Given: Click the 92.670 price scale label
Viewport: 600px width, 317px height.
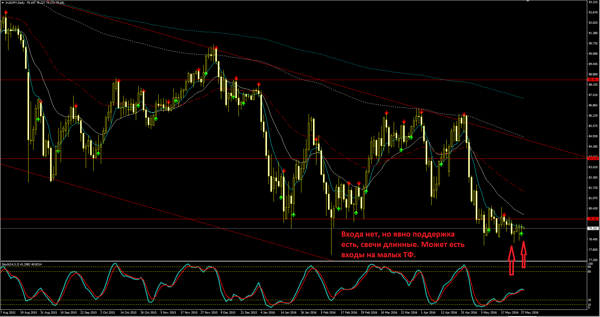Looking at the screenshot, I should tap(593, 13).
